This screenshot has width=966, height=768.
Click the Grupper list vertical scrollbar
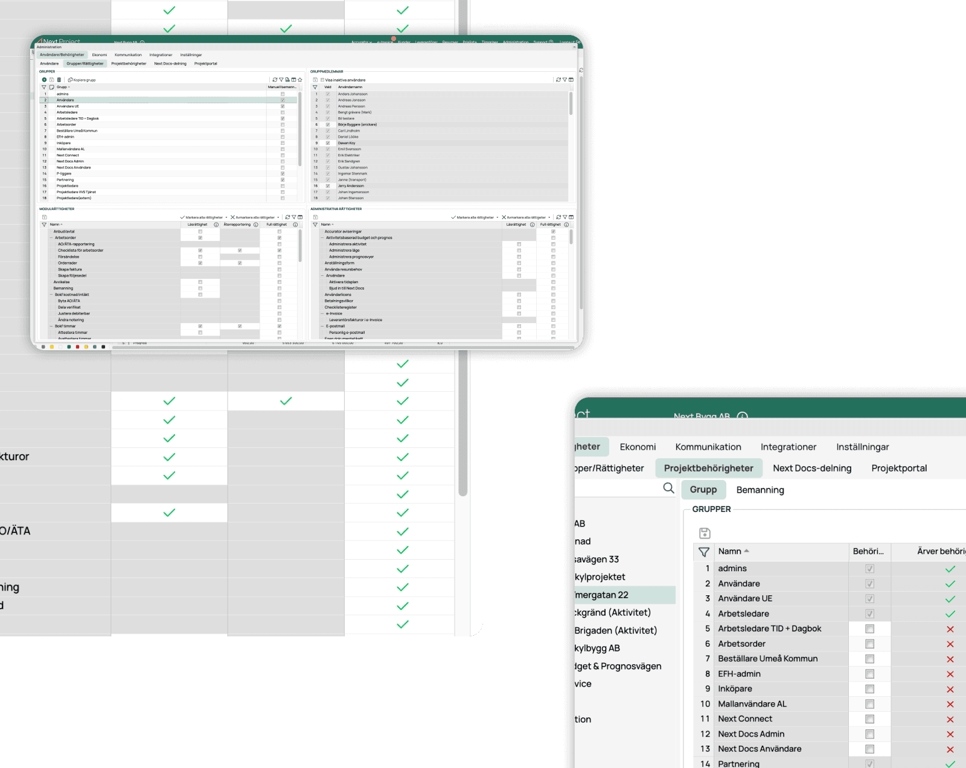(300, 129)
